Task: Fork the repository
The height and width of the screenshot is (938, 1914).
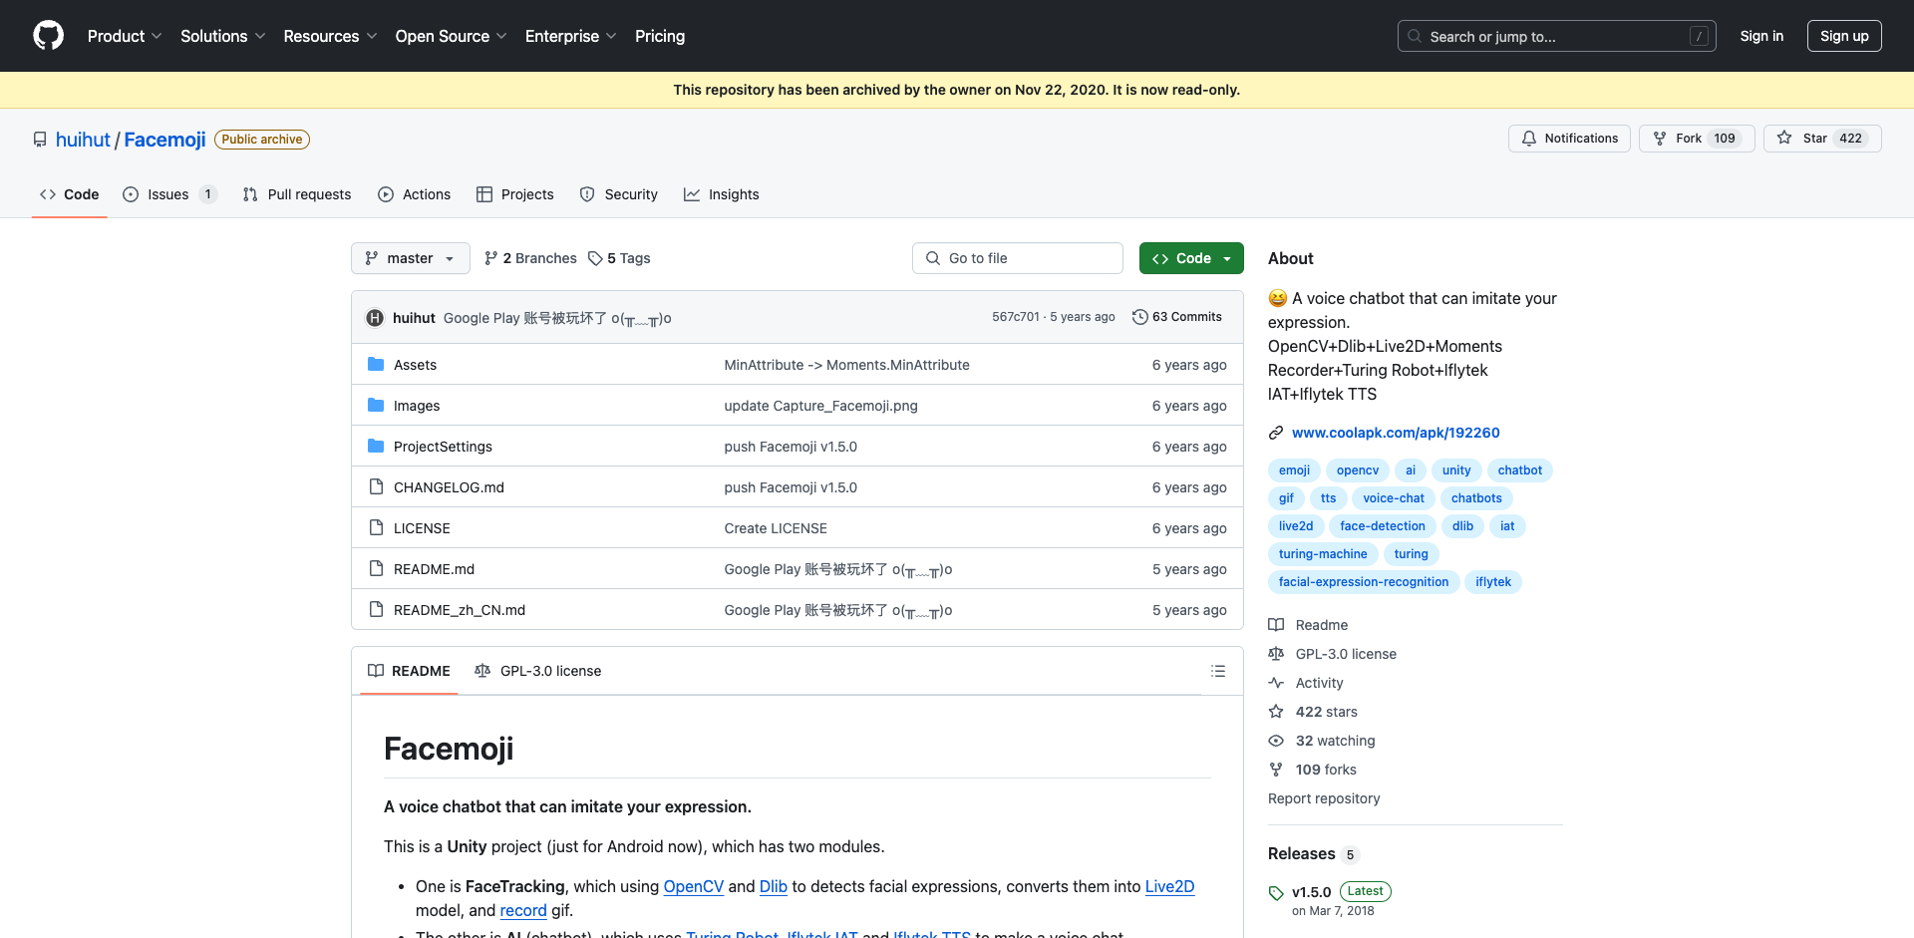Action: pos(1697,139)
